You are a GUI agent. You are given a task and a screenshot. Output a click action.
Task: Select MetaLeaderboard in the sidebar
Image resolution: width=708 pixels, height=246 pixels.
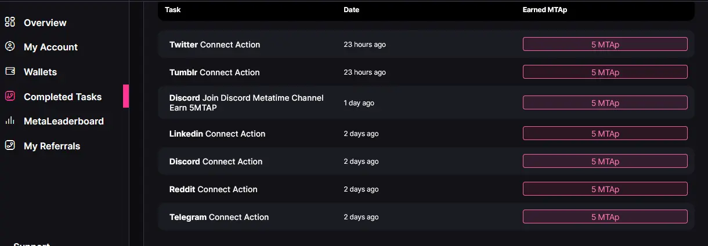coord(64,121)
